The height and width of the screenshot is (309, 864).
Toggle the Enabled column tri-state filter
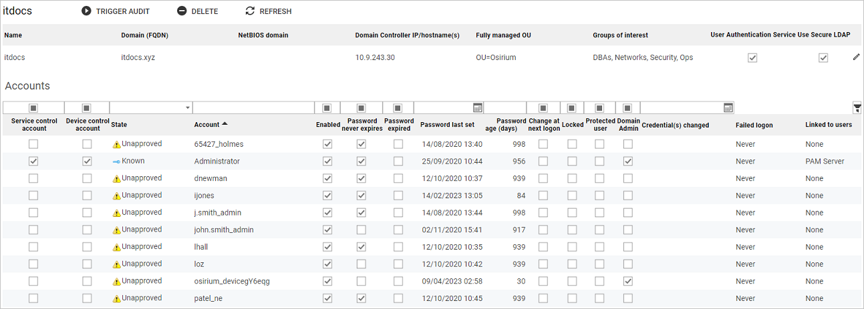pyautogui.click(x=327, y=108)
